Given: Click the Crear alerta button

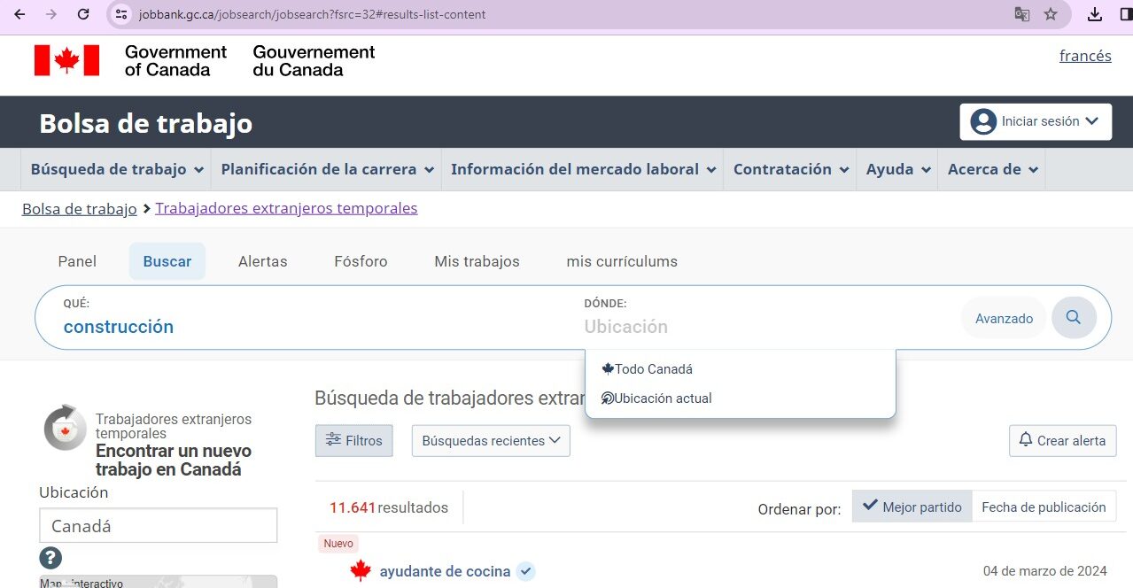Looking at the screenshot, I should [x=1062, y=440].
